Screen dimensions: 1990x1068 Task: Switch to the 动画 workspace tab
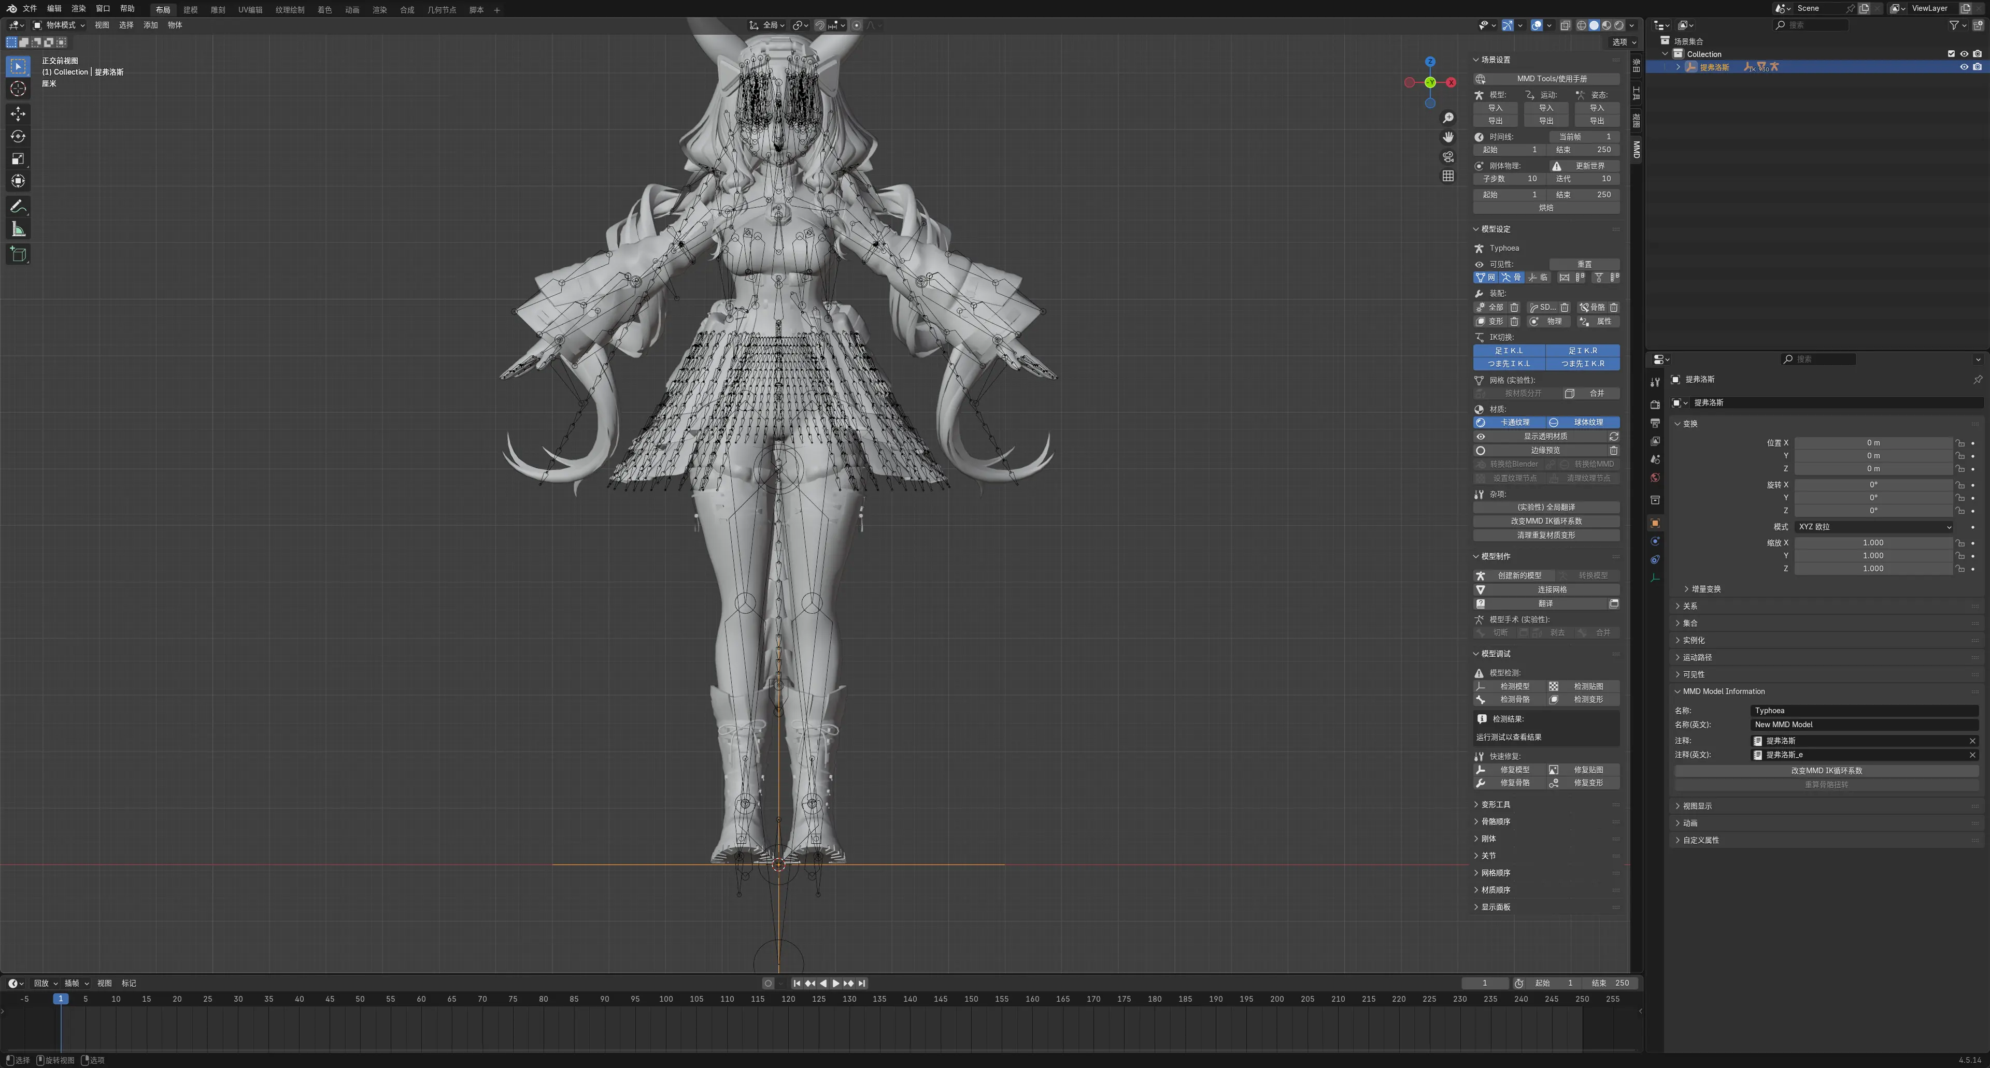point(352,10)
